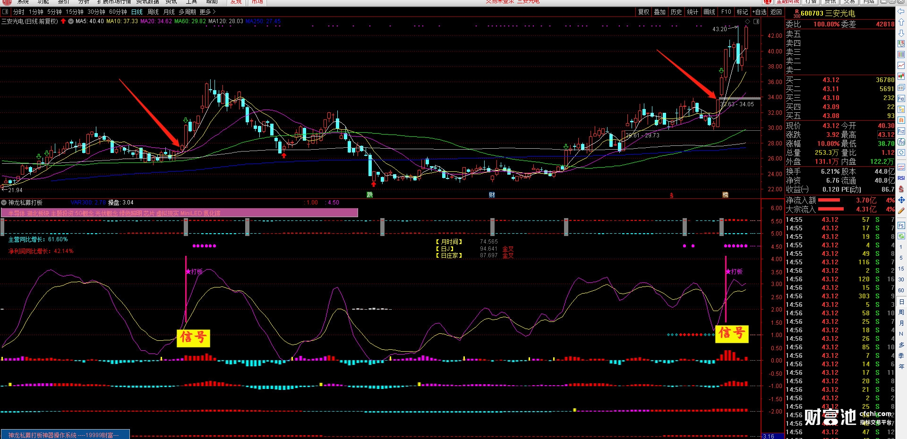Toggle side panel icon at chart top-right
This screenshot has height=439, width=907.
pyautogui.click(x=756, y=22)
